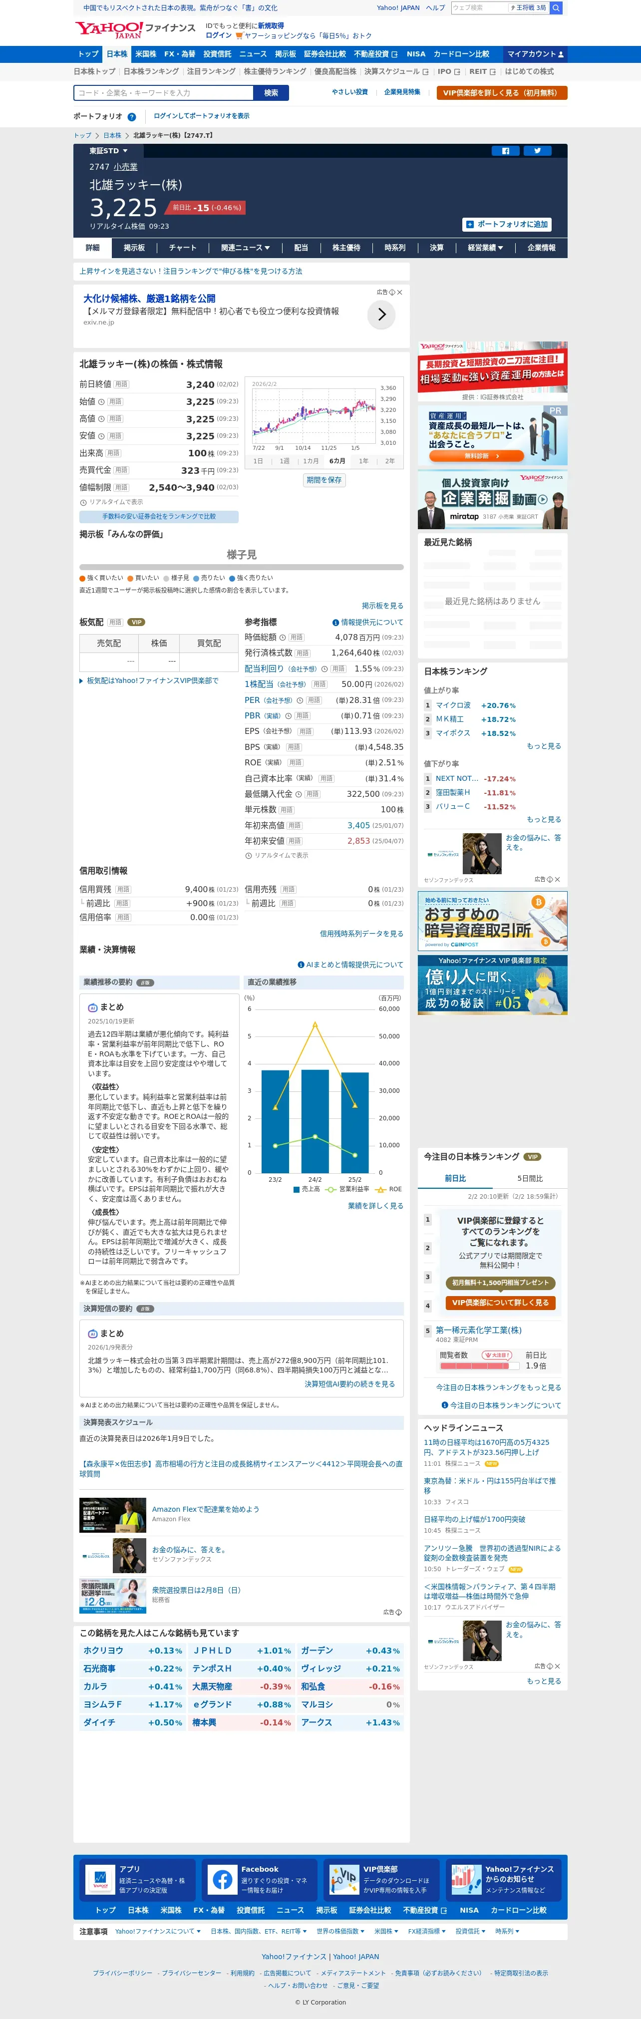The image size is (641, 2019).
Task: Click the ウェブ検索 input field
Action: tap(479, 8)
